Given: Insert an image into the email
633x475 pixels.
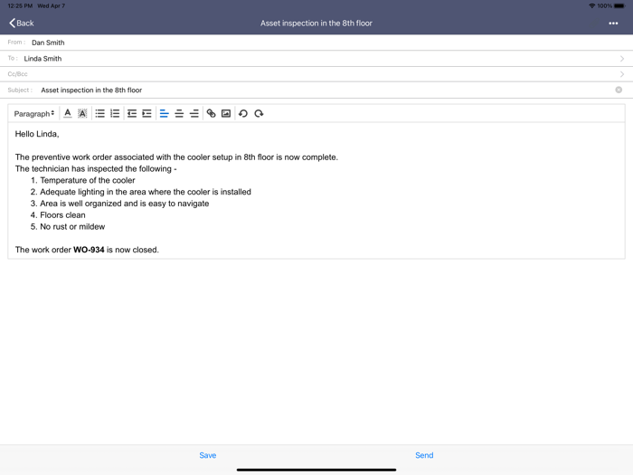Looking at the screenshot, I should click(226, 113).
